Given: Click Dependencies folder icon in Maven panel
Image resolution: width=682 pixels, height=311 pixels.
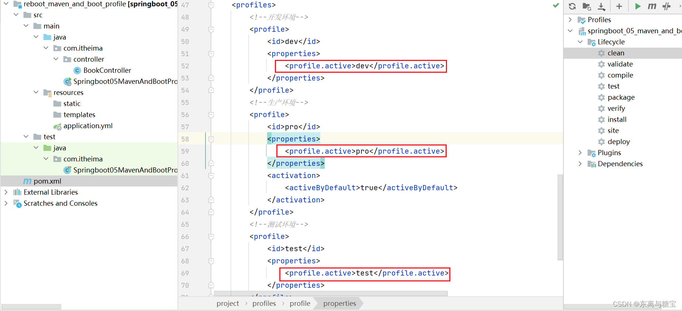Looking at the screenshot, I should click(x=591, y=164).
